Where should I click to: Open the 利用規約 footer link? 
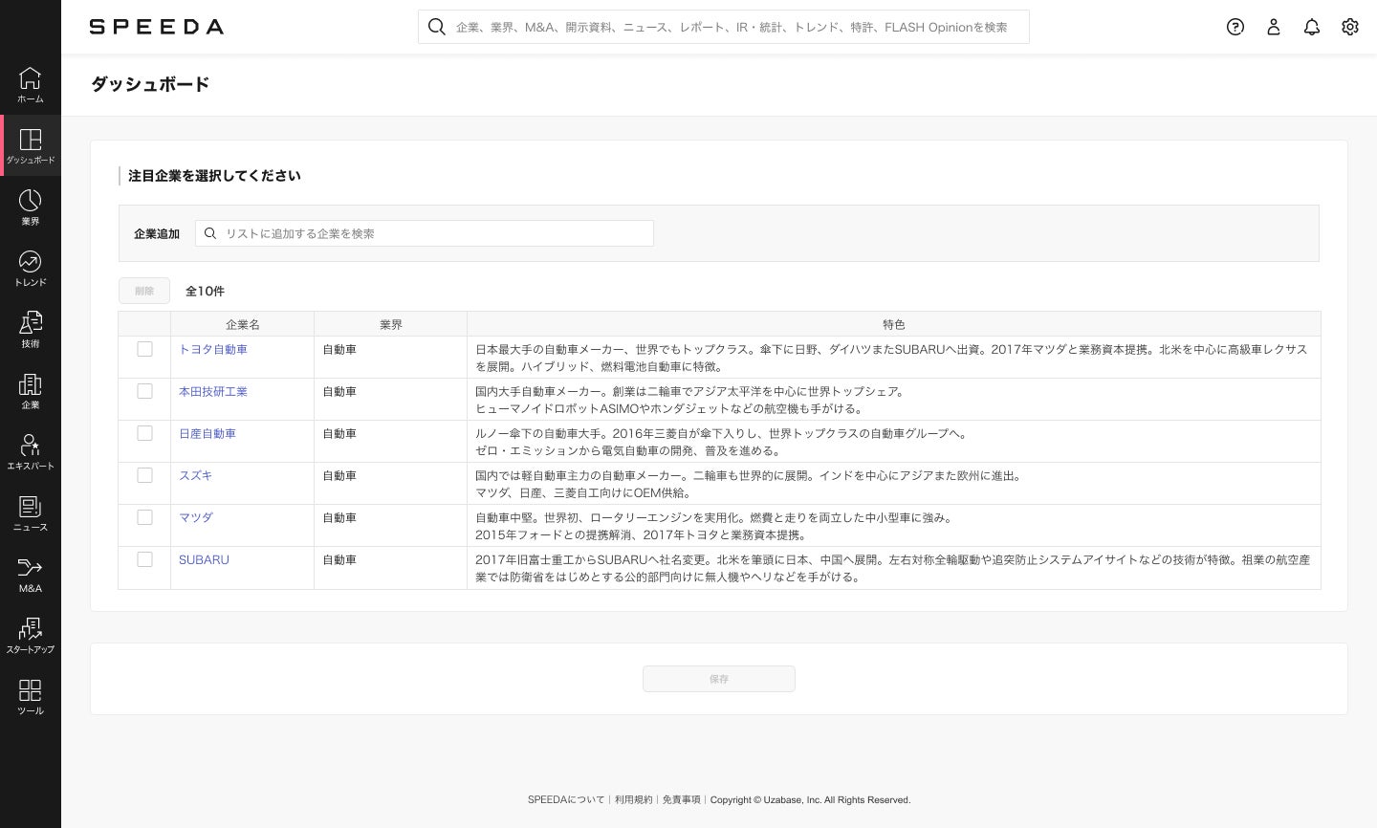(x=633, y=800)
